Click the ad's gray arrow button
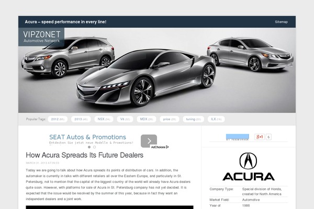Viewport: 314px width, 209px height. [x=149, y=141]
